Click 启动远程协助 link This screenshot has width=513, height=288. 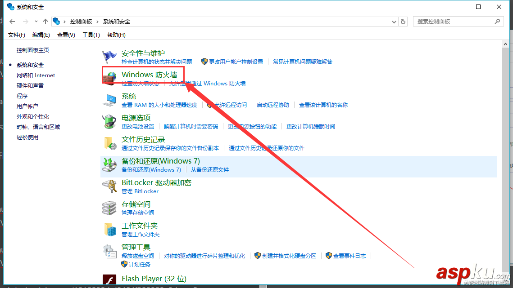pyautogui.click(x=273, y=105)
